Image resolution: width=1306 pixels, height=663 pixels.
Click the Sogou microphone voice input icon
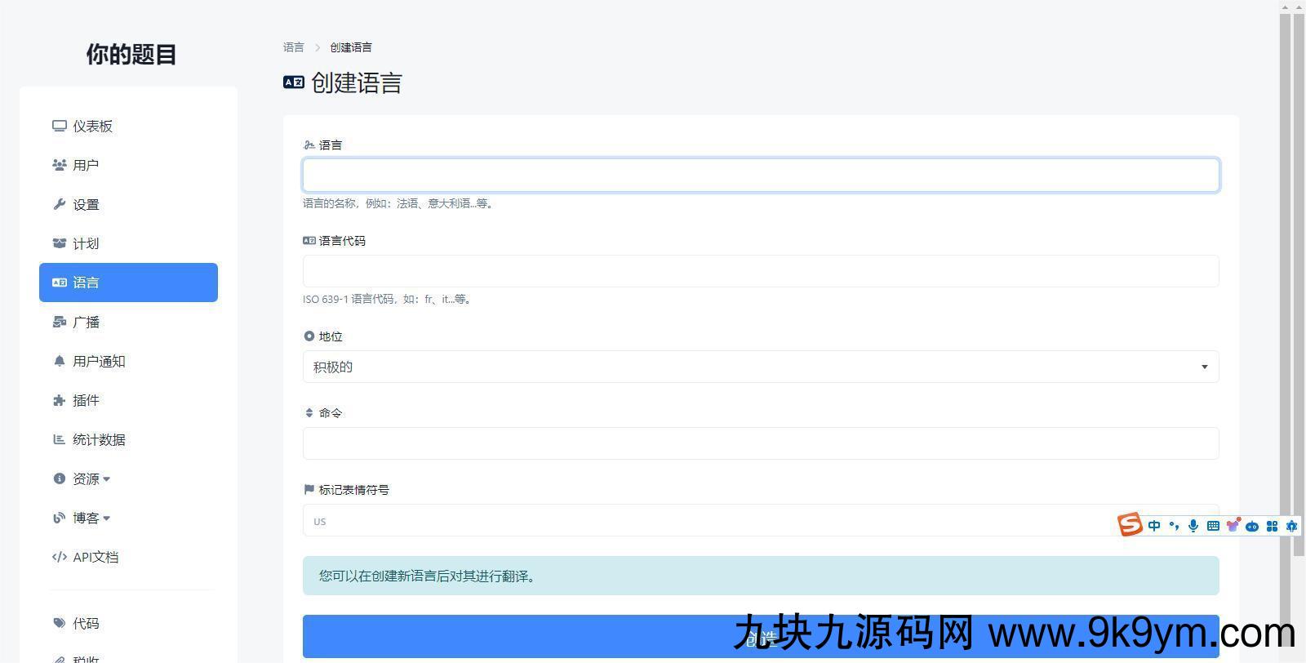[1193, 526]
